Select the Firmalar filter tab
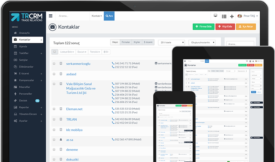Image resolution: width=275 pixels, height=162 pixels. tap(126, 42)
